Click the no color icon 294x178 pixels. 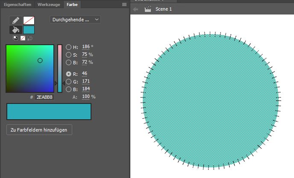[23, 38]
